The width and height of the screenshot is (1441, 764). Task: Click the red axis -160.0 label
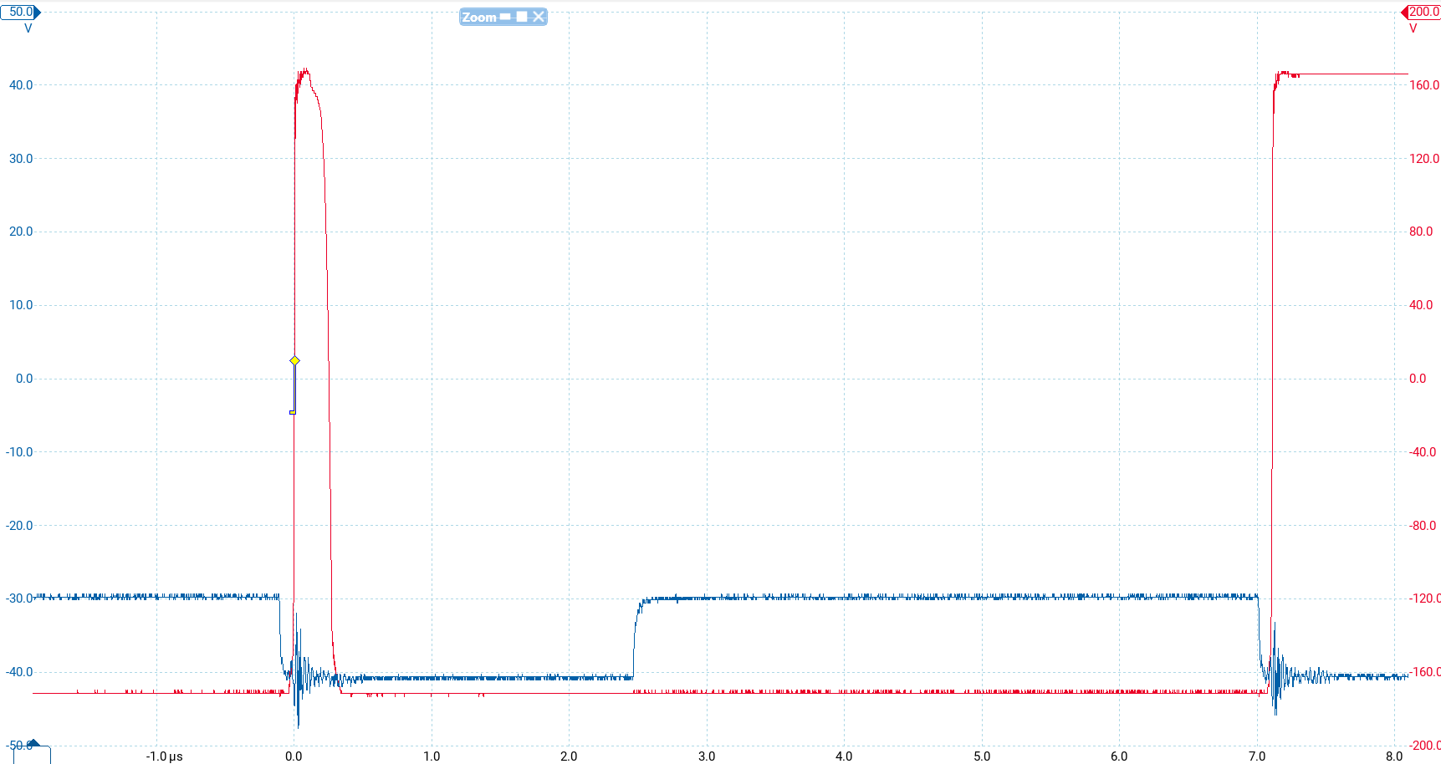1425,672
